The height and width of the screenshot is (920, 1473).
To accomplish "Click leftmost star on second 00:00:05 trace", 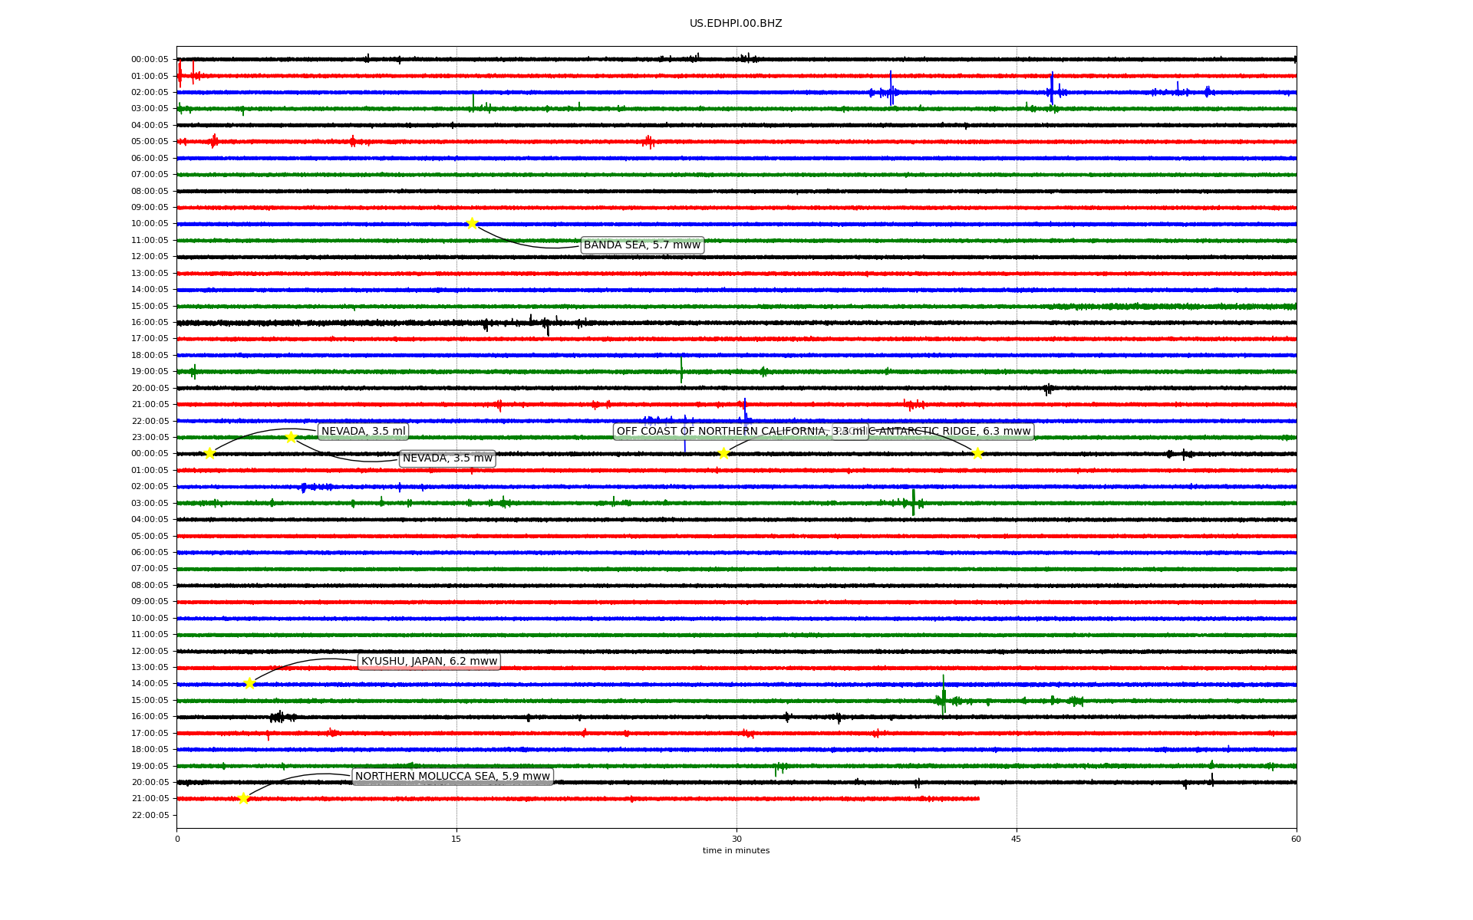I will click(209, 453).
